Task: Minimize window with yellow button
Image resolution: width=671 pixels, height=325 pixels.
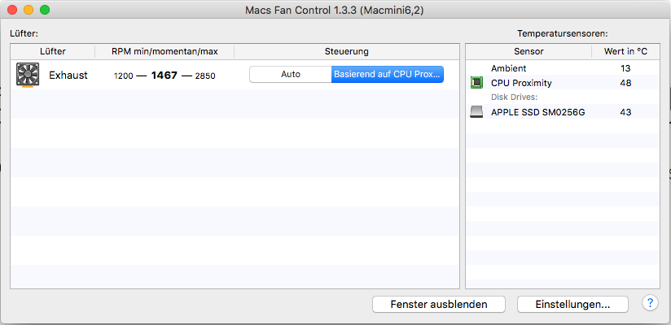Action: pyautogui.click(x=29, y=10)
